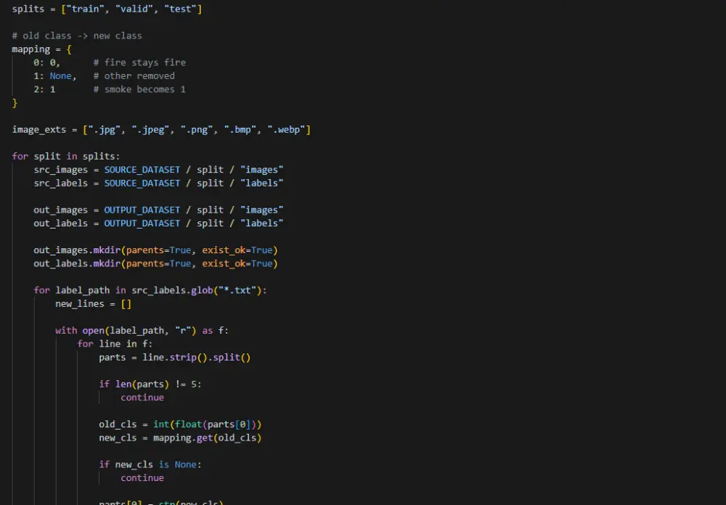The width and height of the screenshot is (726, 505).
Task: Click continue below the len(parts) check
Action: coord(142,398)
